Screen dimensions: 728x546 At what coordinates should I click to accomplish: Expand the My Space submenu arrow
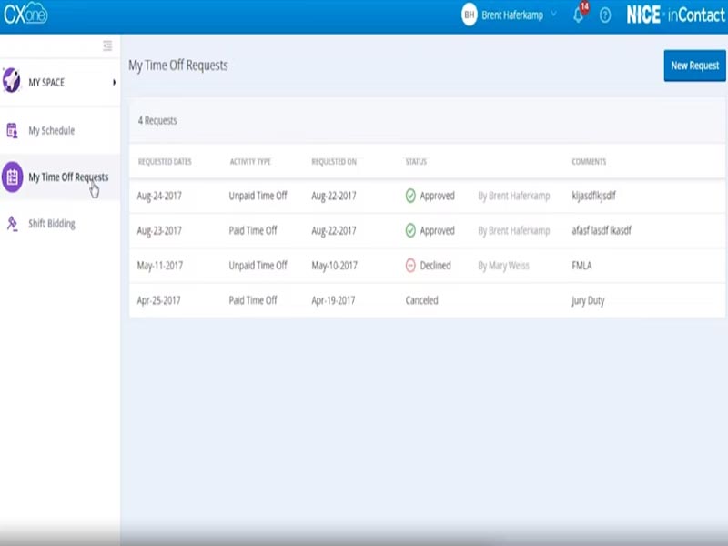pyautogui.click(x=114, y=83)
